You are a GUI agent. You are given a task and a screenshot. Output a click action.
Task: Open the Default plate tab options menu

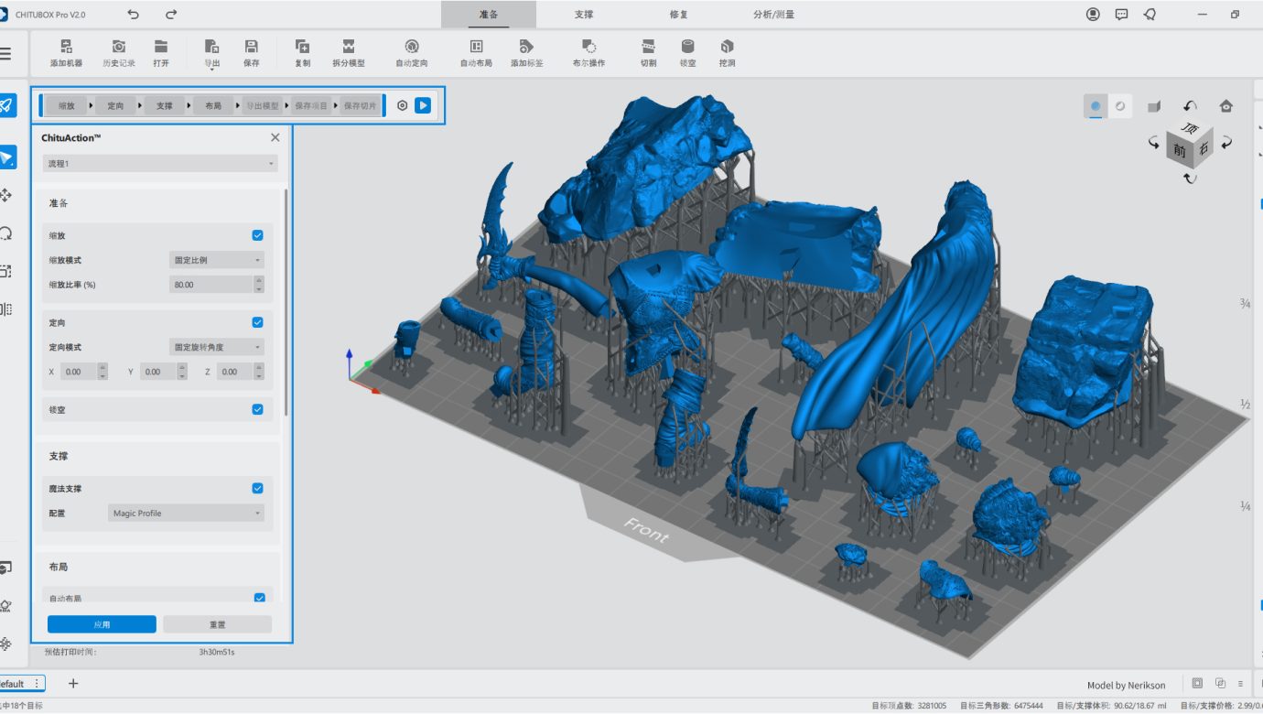[37, 684]
